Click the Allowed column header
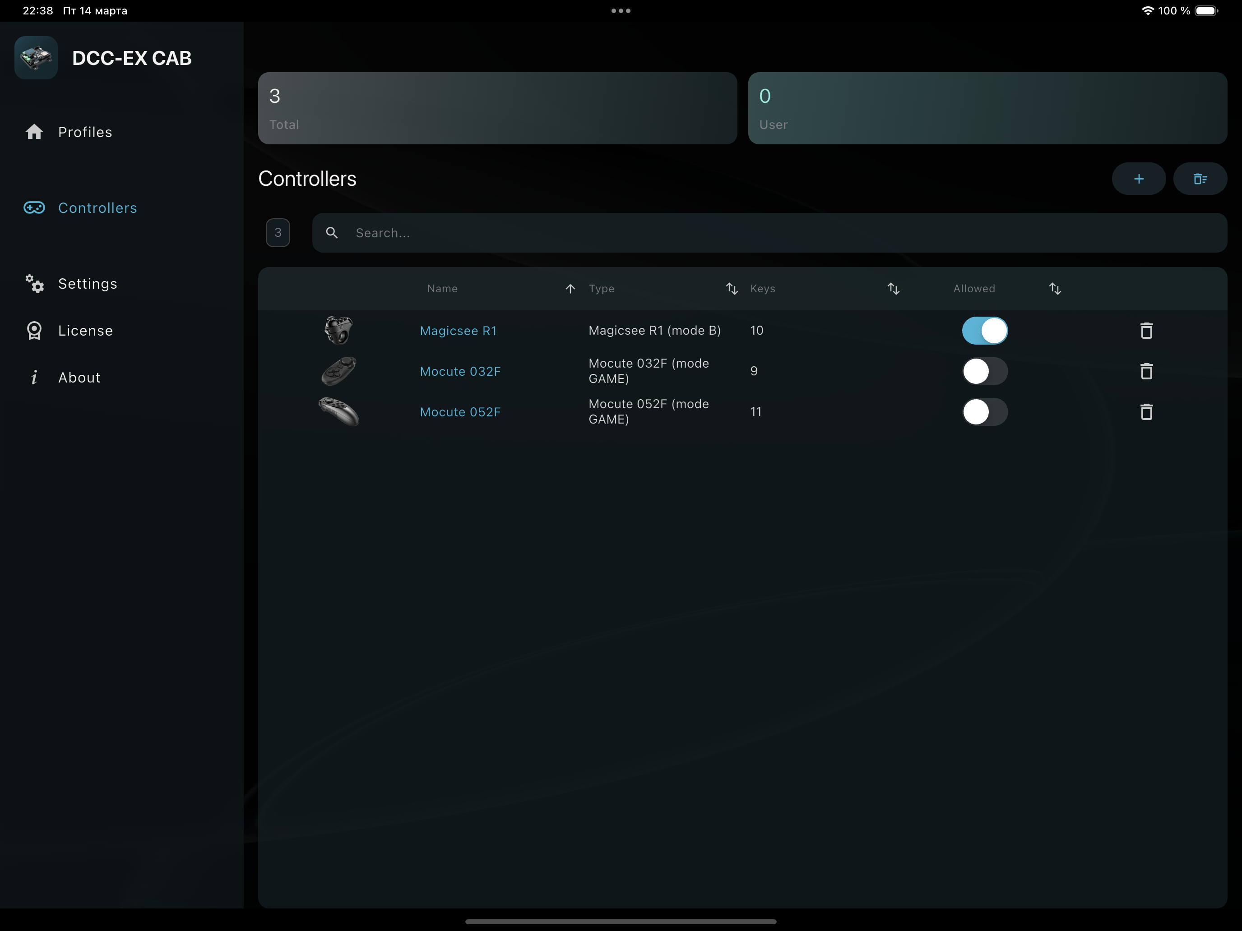Viewport: 1242px width, 931px height. [974, 288]
